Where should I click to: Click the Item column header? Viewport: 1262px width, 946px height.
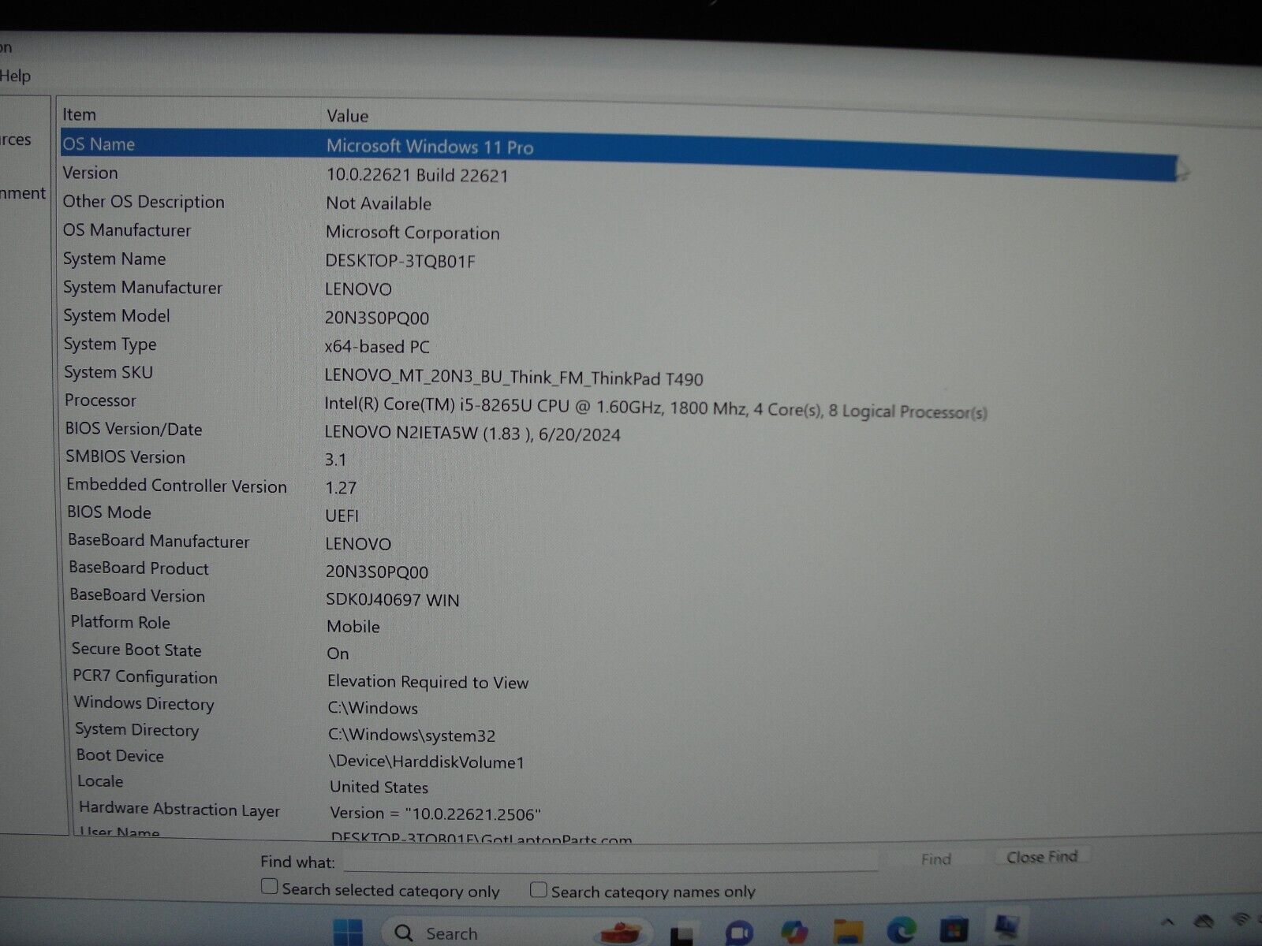pyautogui.click(x=80, y=115)
